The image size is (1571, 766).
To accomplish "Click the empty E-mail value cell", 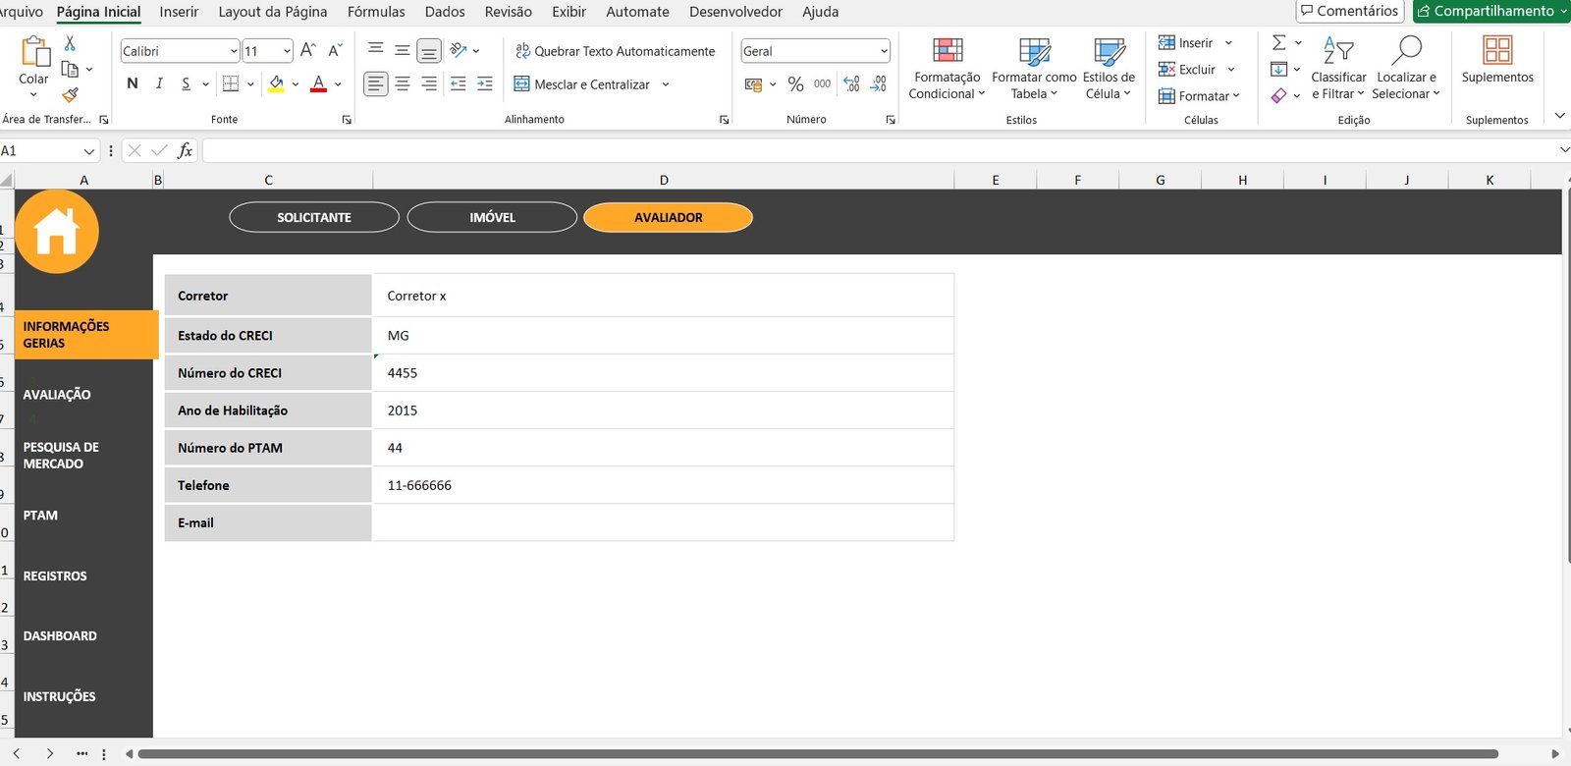I will coord(663,522).
